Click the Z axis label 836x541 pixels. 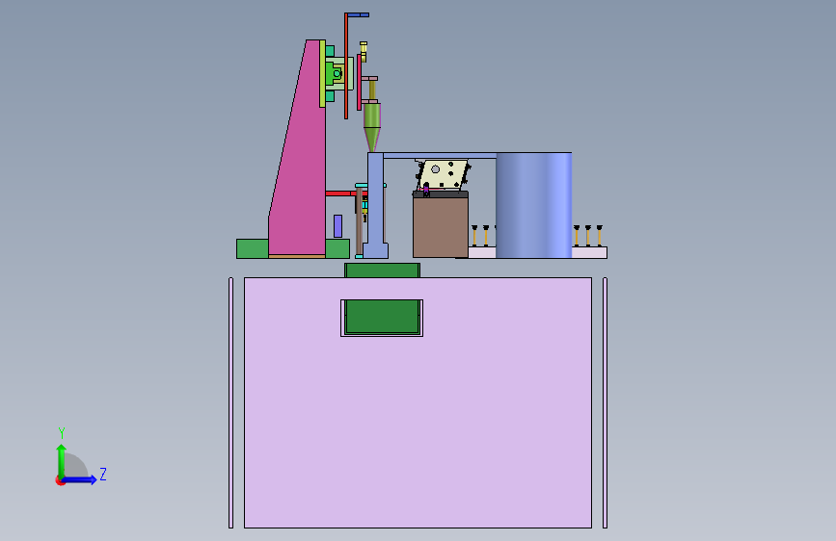click(x=103, y=474)
